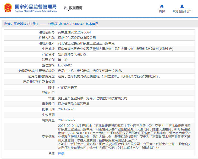
Task: Select 河北乐尔医疗设备有限公司 value
Action: click(x=77, y=38)
